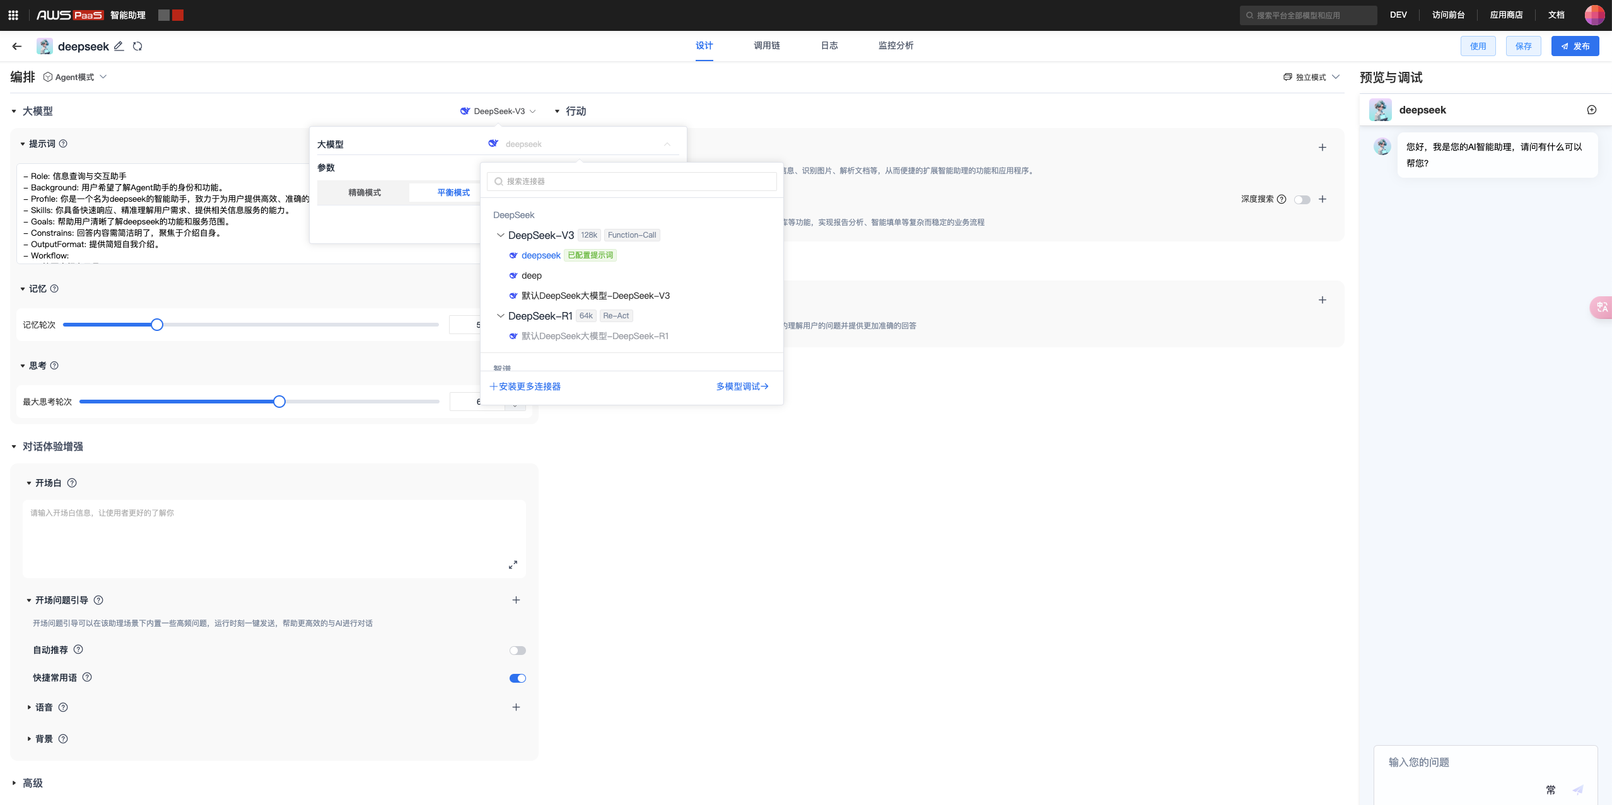Expand the 高级 section

pos(14,783)
